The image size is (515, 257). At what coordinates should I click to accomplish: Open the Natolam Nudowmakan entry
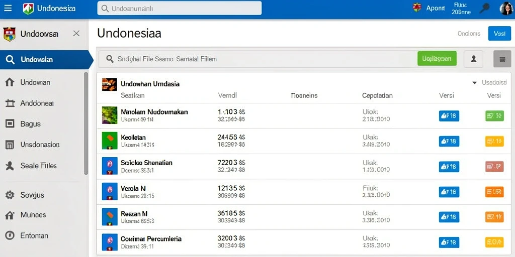coord(154,112)
